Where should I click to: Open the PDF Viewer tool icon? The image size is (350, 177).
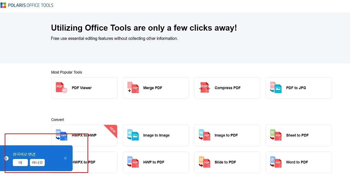[62, 88]
